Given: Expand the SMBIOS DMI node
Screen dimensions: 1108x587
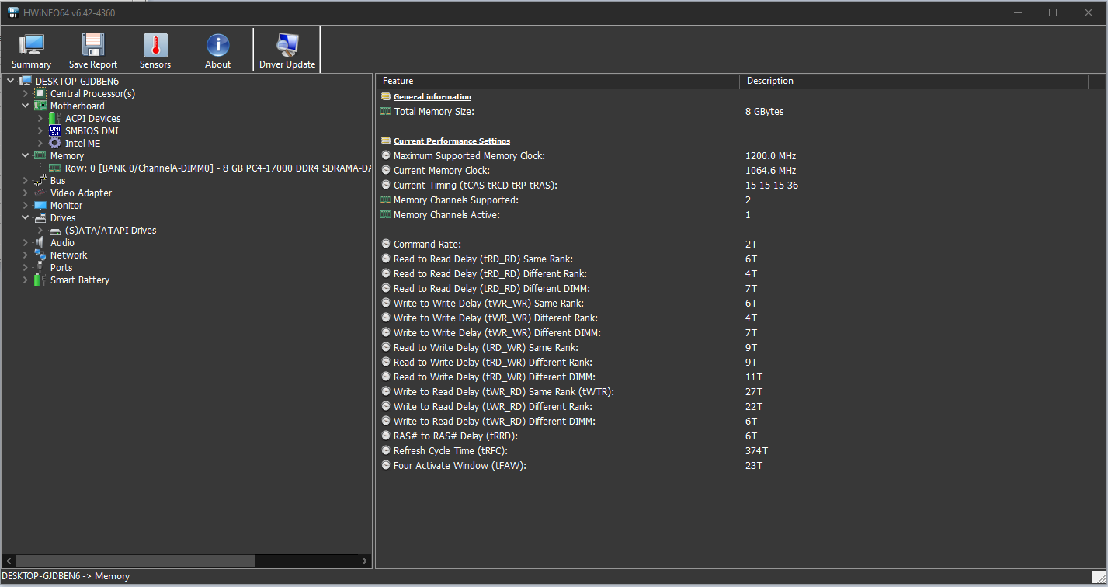Looking at the screenshot, I should (40, 130).
